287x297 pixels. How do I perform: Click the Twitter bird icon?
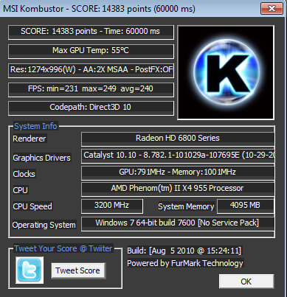30,270
